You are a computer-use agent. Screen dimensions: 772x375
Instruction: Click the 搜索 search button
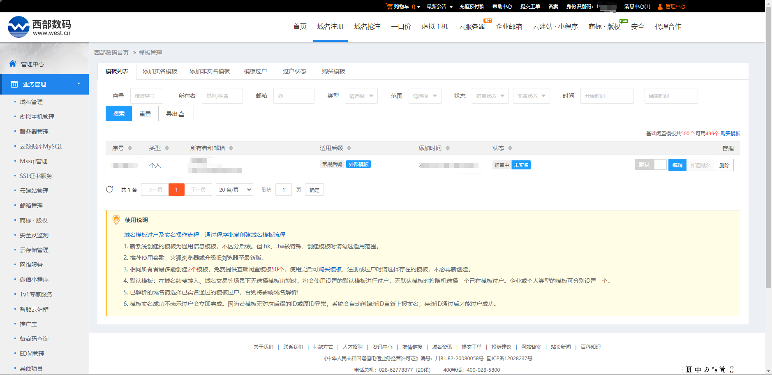pos(118,113)
